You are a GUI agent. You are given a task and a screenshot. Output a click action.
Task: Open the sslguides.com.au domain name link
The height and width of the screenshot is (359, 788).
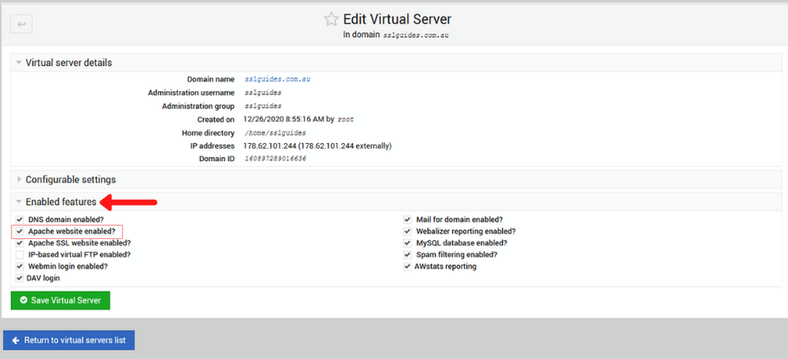pyautogui.click(x=277, y=79)
